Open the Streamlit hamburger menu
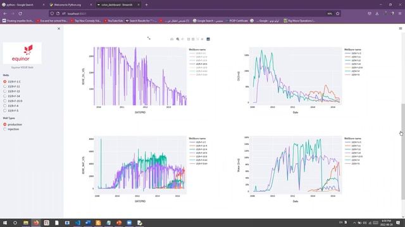This screenshot has height=227, width=405. point(401,28)
